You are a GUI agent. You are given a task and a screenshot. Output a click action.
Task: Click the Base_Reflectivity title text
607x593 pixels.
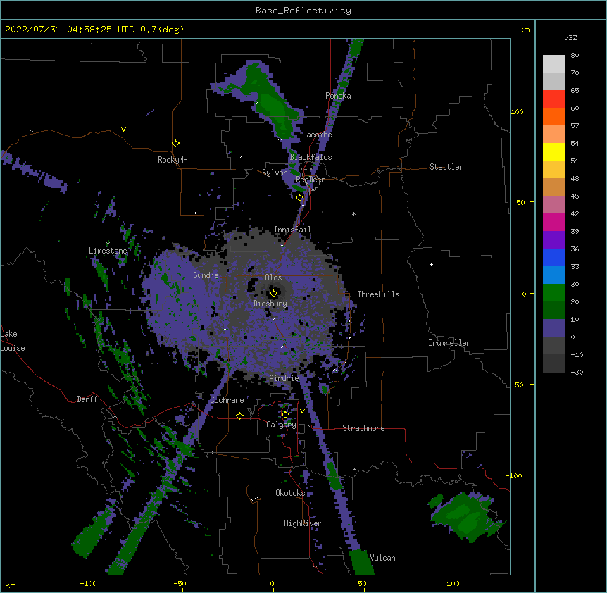click(303, 11)
